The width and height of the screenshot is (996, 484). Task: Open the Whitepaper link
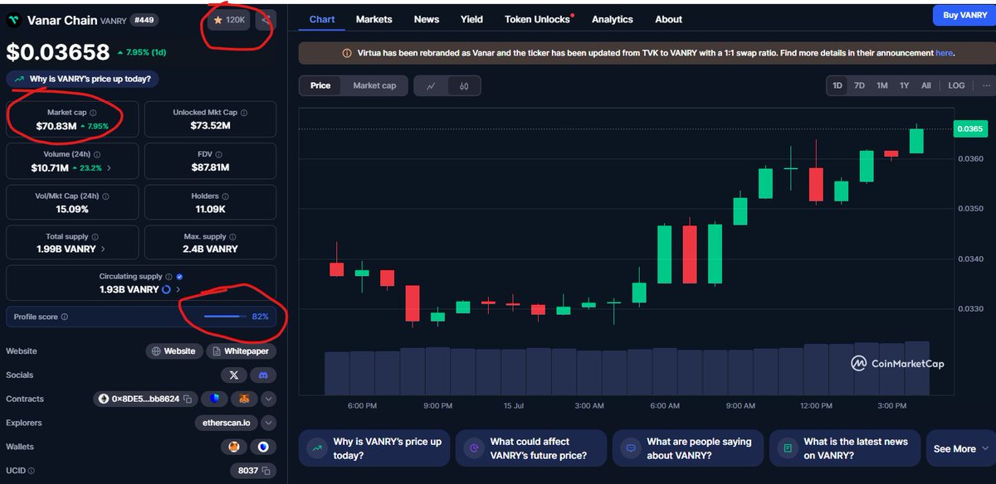[x=241, y=351]
